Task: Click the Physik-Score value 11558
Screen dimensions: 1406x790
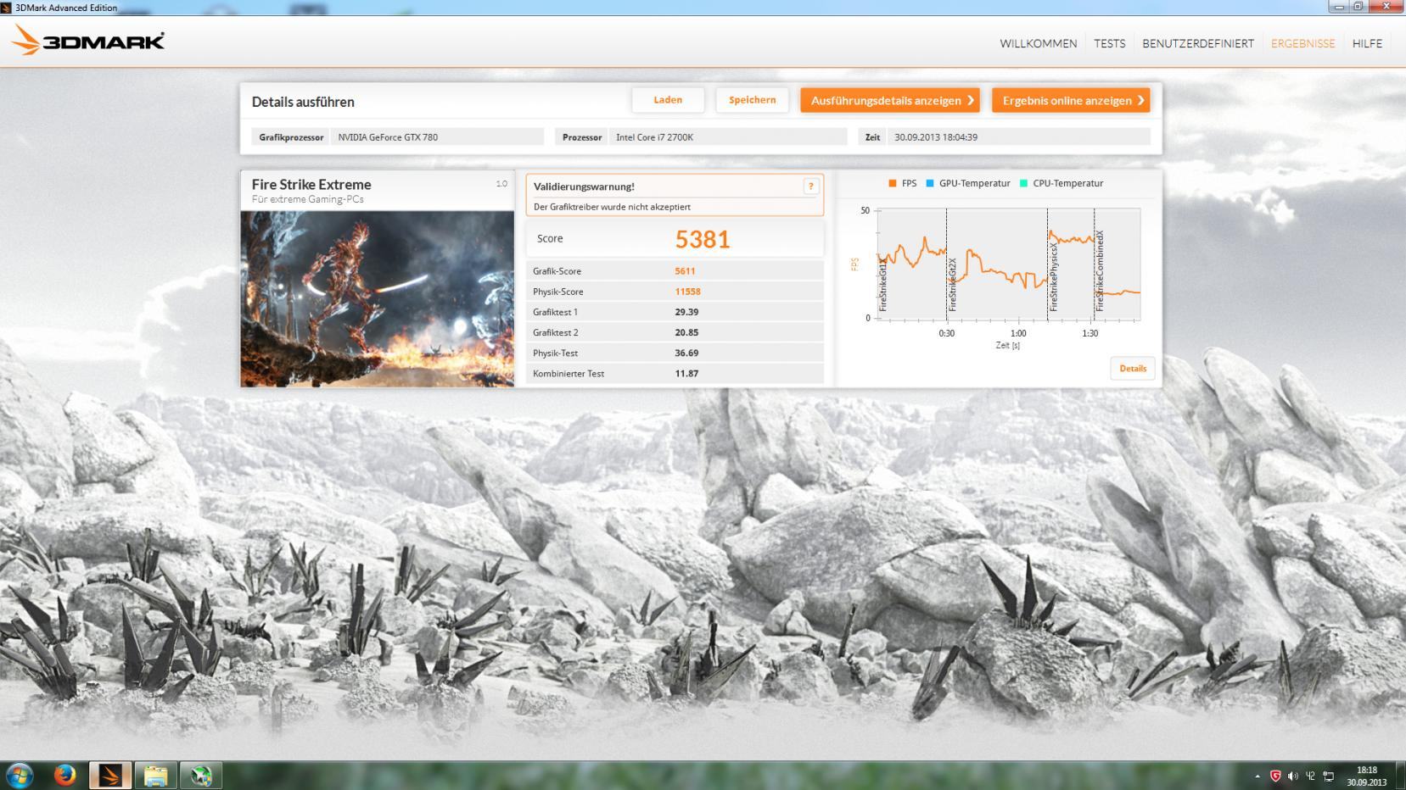Action: (687, 292)
